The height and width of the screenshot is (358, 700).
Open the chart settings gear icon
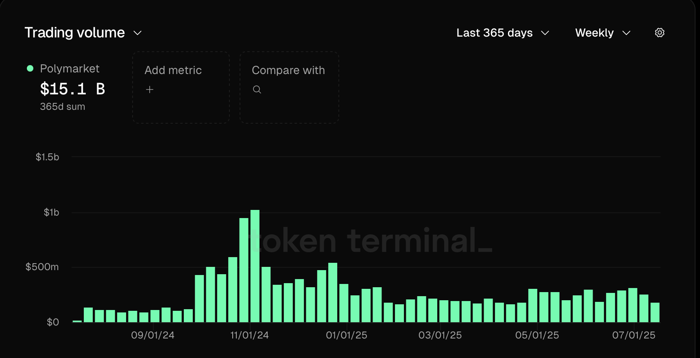pyautogui.click(x=659, y=33)
